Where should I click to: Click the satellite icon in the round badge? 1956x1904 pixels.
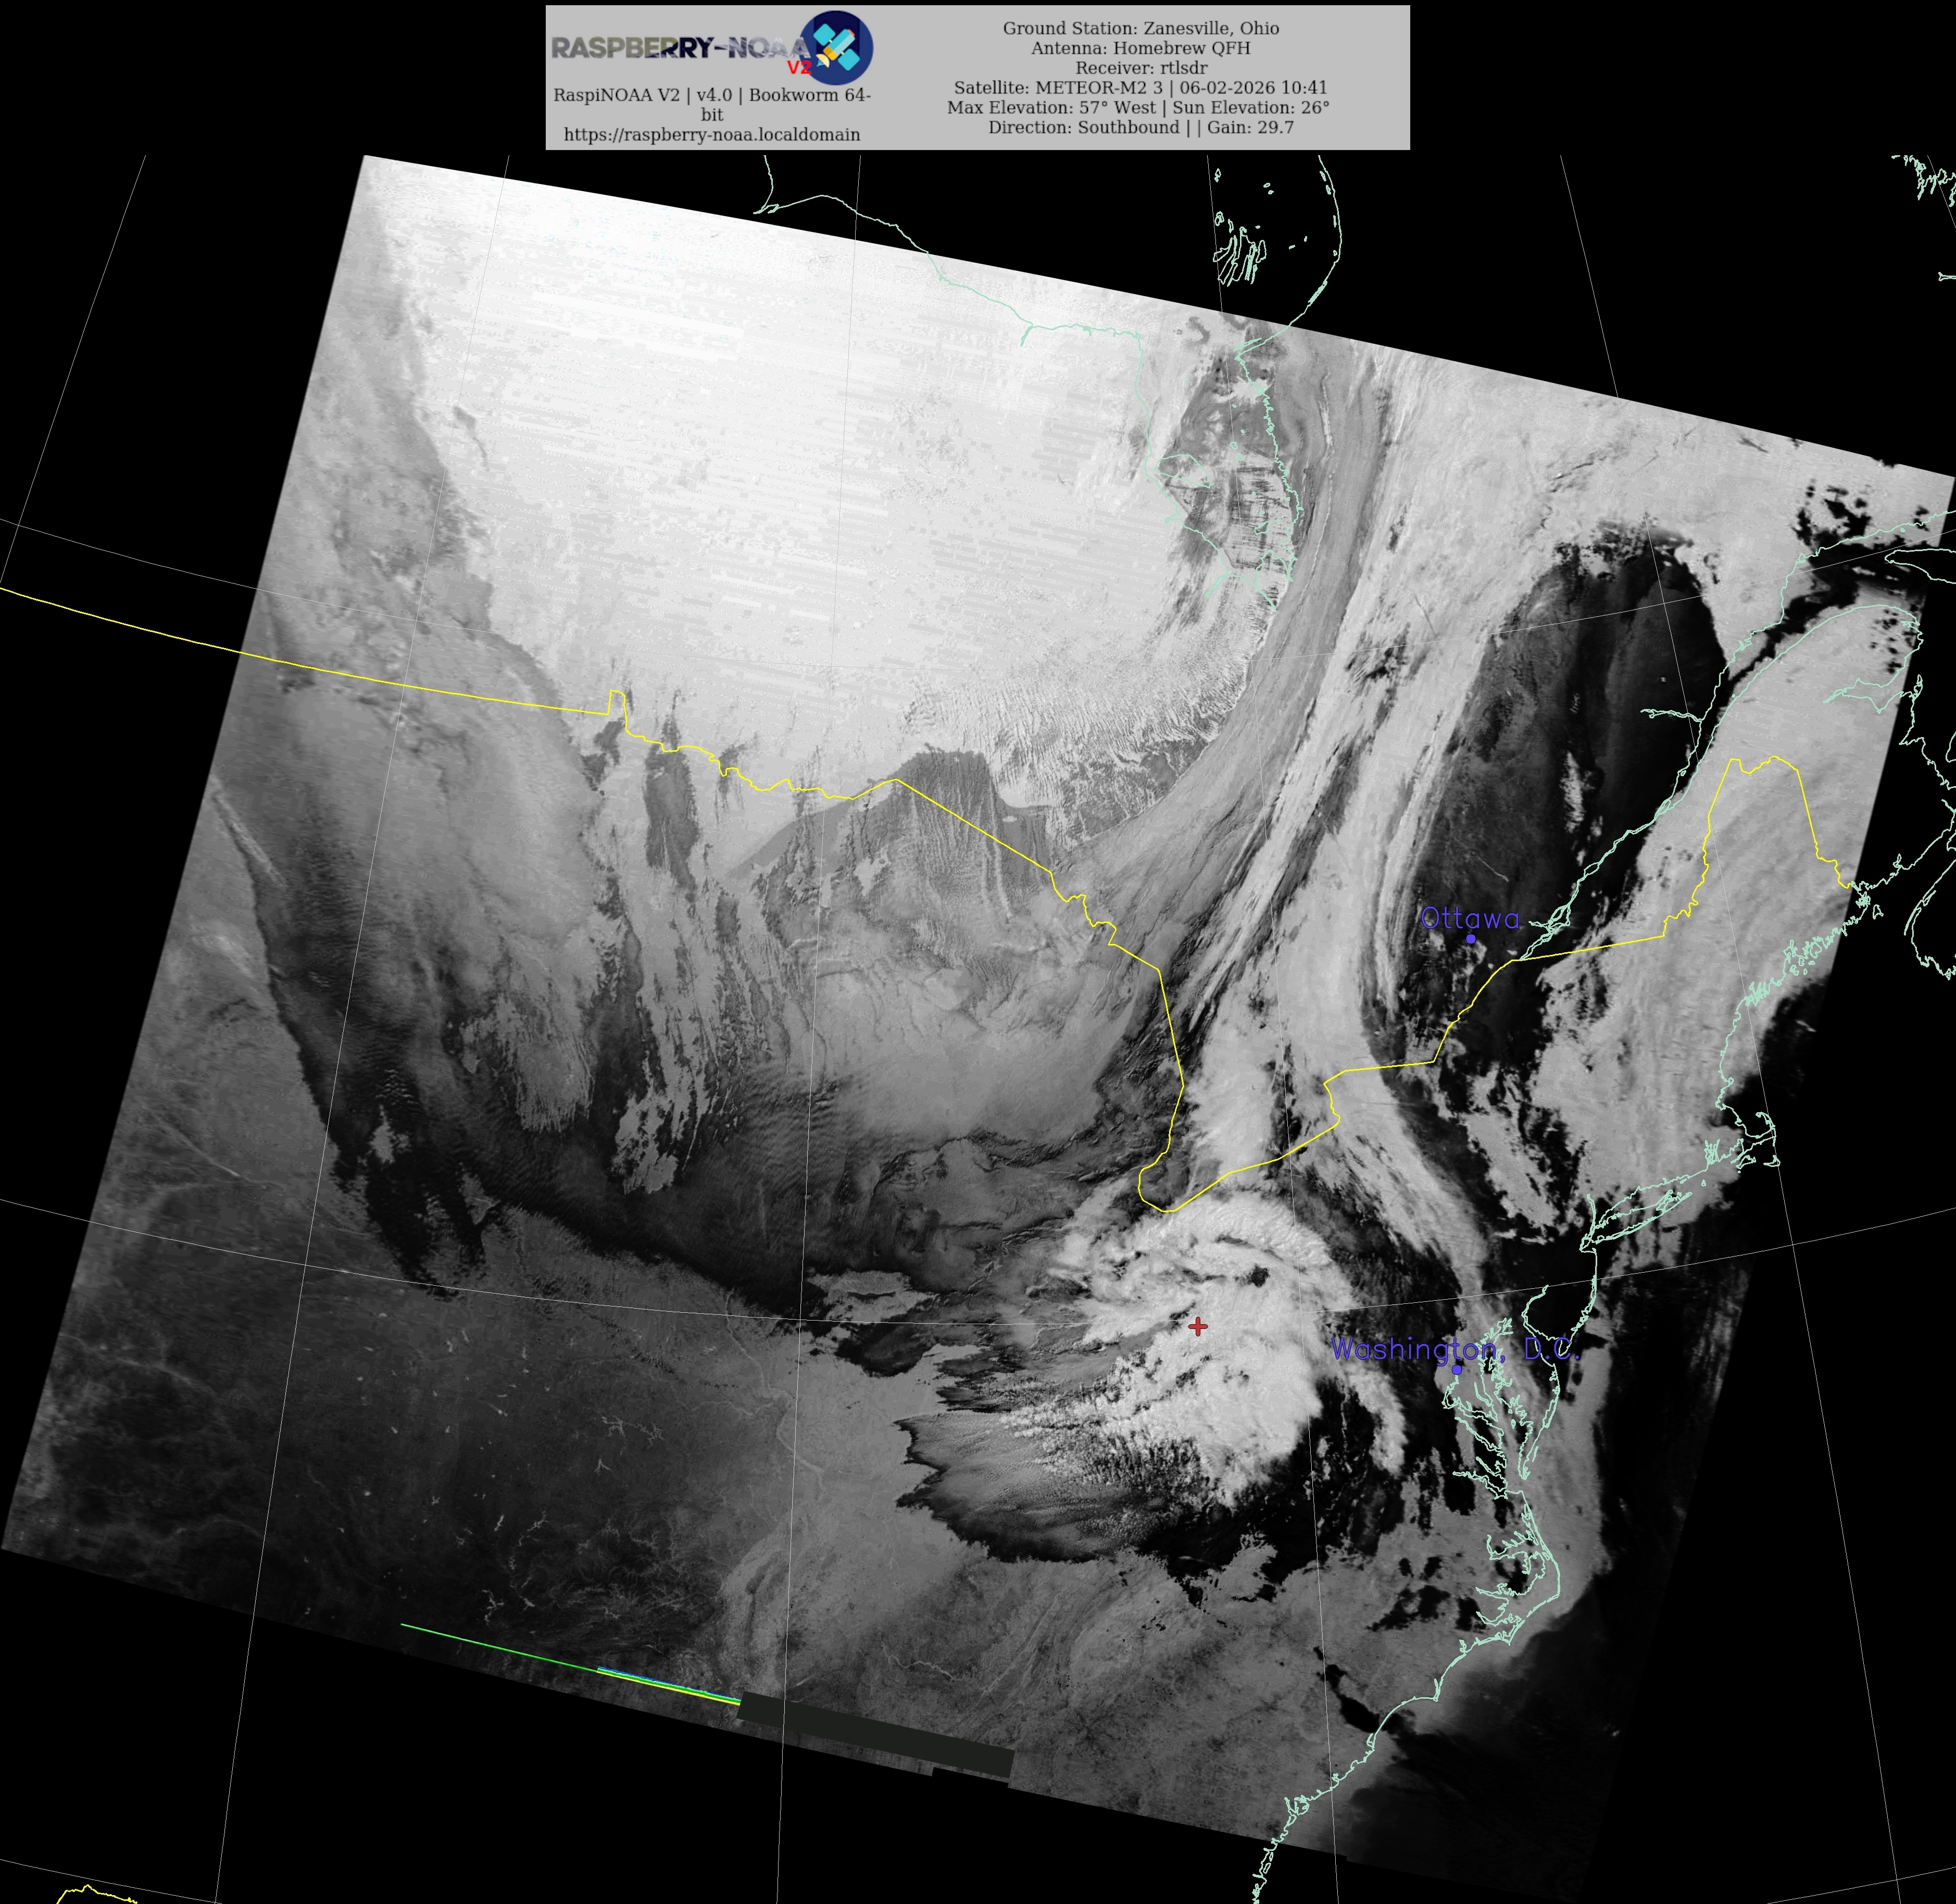click(x=836, y=47)
